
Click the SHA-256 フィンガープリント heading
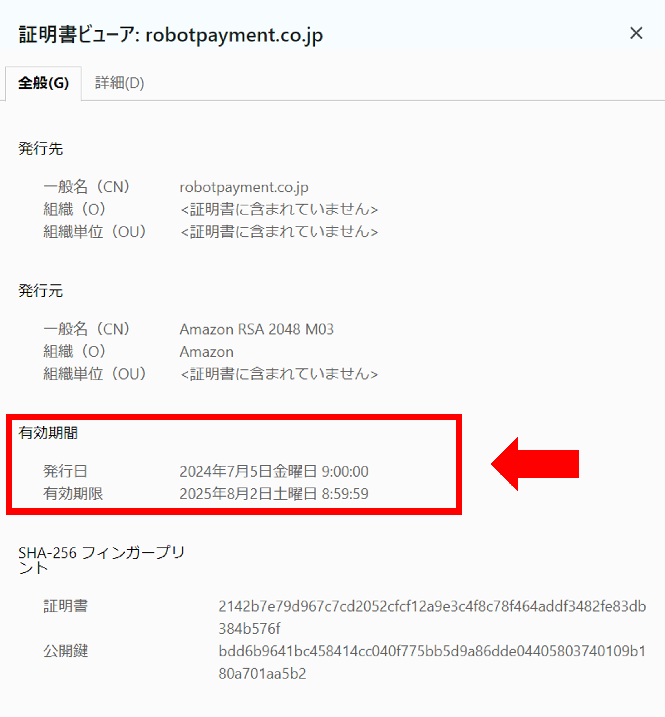pos(101,560)
